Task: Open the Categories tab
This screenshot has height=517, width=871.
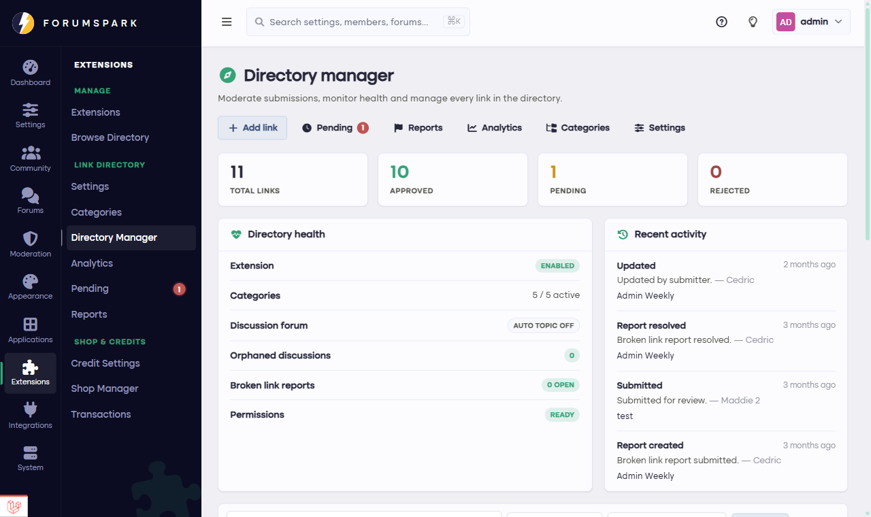Action: click(578, 128)
